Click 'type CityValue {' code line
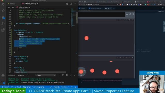 pos(21,57)
